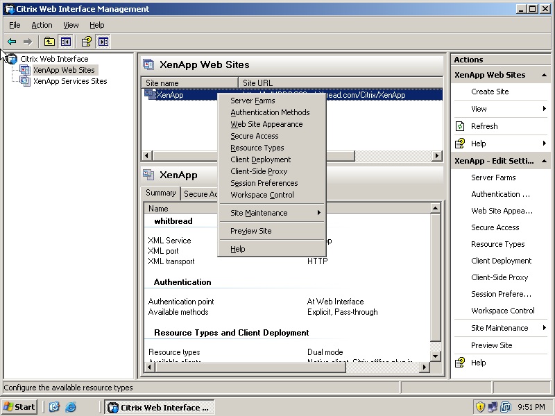Collapse XenApp - Edit Settings actions section
Image resolution: width=555 pixels, height=416 pixels.
544,161
